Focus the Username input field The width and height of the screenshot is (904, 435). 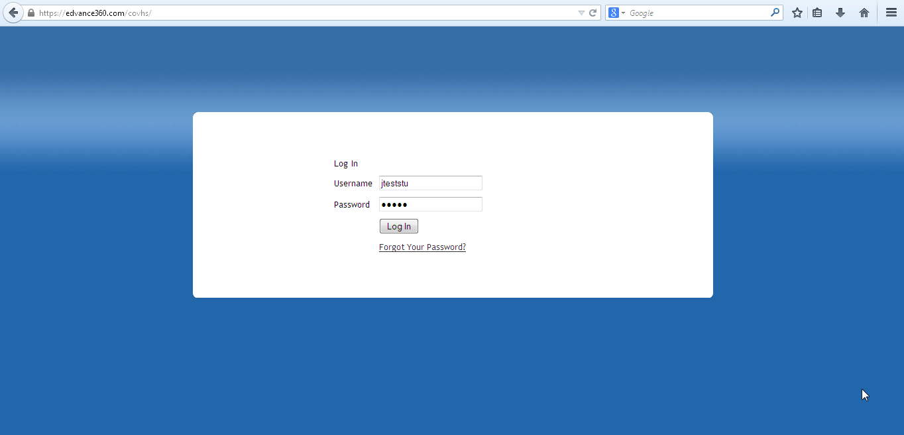pyautogui.click(x=430, y=183)
